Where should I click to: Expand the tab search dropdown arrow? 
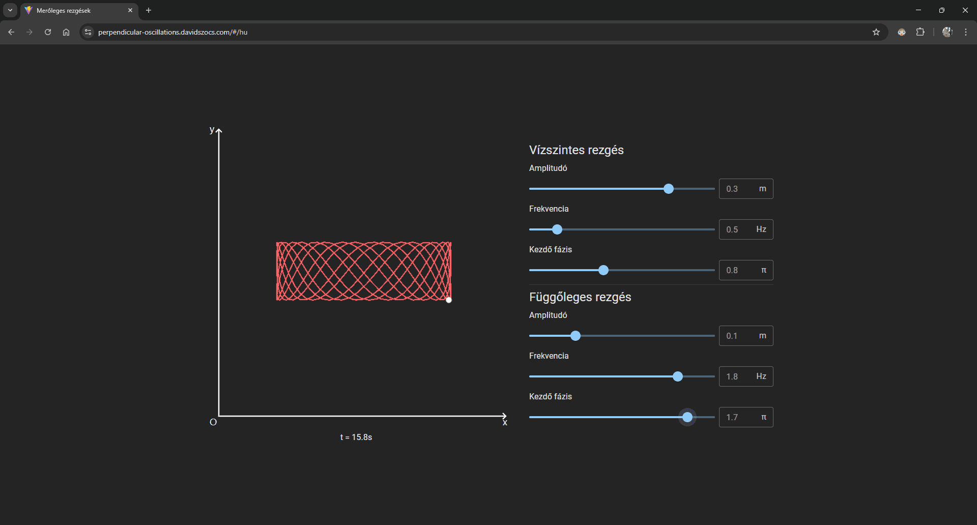pos(10,10)
